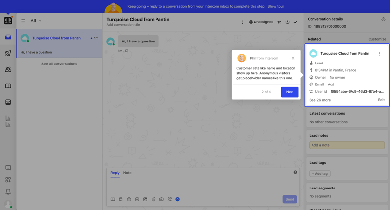Close conversation with checkmark icon
The width and height of the screenshot is (390, 210).
[x=295, y=22]
